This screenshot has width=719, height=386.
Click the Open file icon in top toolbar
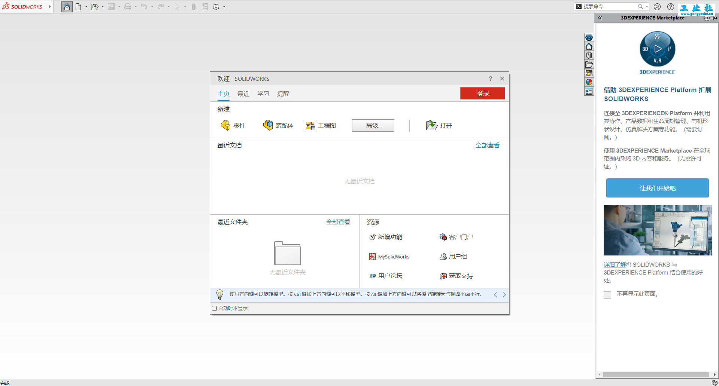pyautogui.click(x=94, y=7)
